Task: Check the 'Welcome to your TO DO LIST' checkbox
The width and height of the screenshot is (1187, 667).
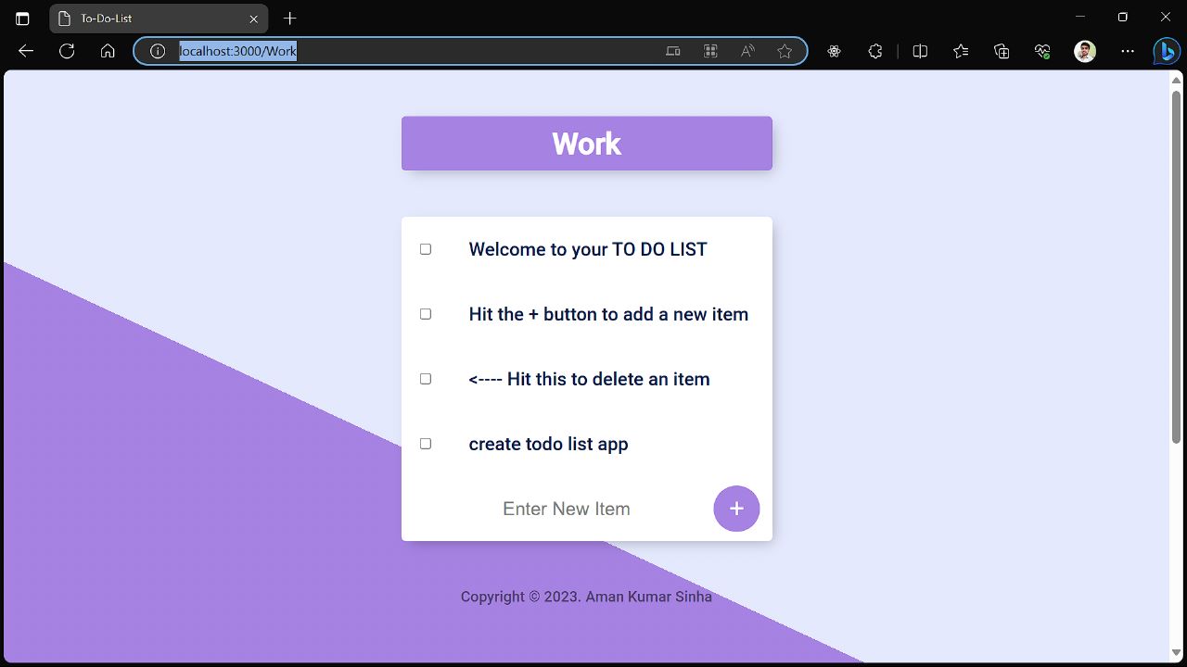Action: point(425,248)
